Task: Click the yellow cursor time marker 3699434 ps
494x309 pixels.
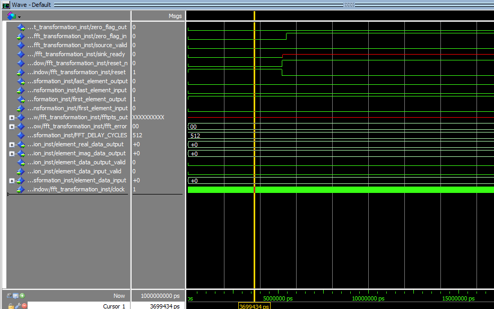Action: click(254, 306)
